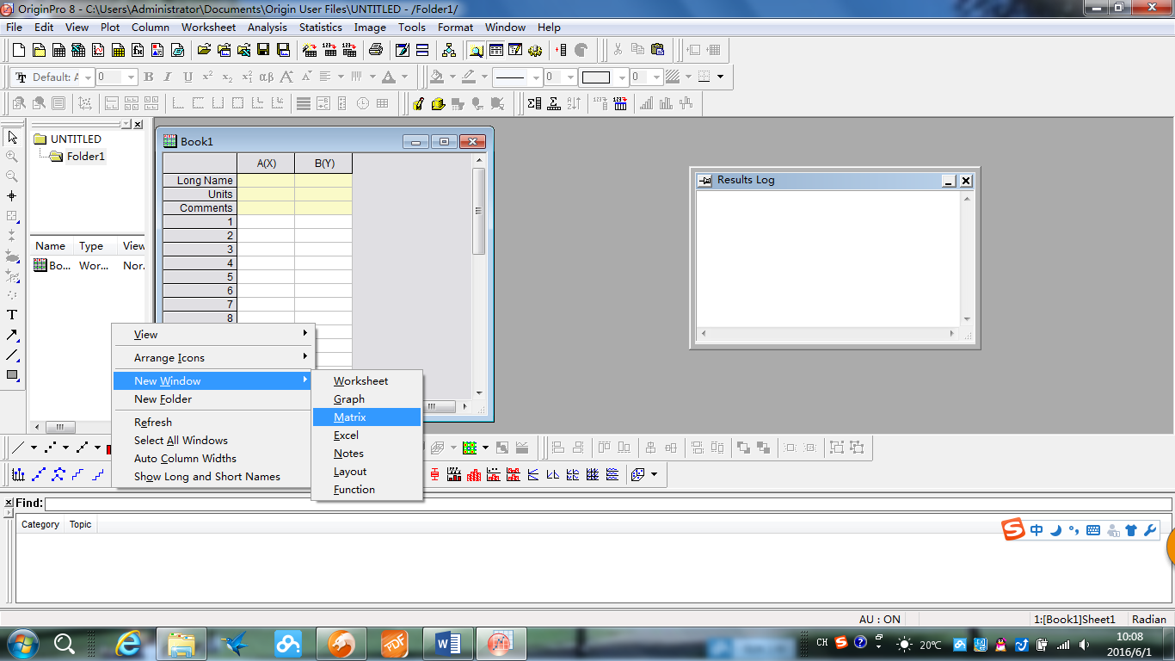Click the New Project icon in toolbar
This screenshot has height=661, width=1175.
click(18, 50)
